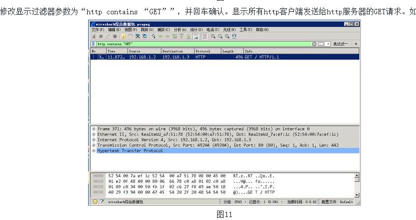This screenshot has height=220, width=416.
Task: Open the 文件(F) menu
Action: pos(98,29)
